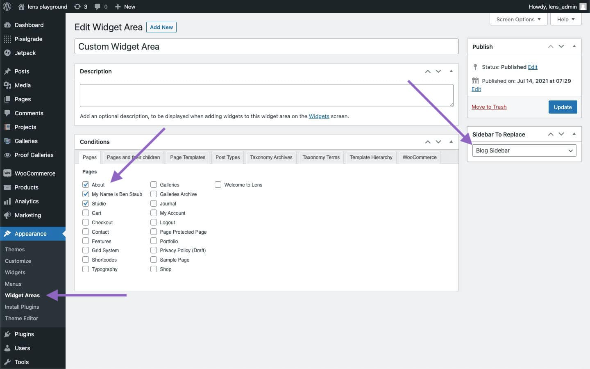Viewport: 590px width, 369px height.
Task: Open the Sidebar To Replace dropdown
Action: click(524, 150)
